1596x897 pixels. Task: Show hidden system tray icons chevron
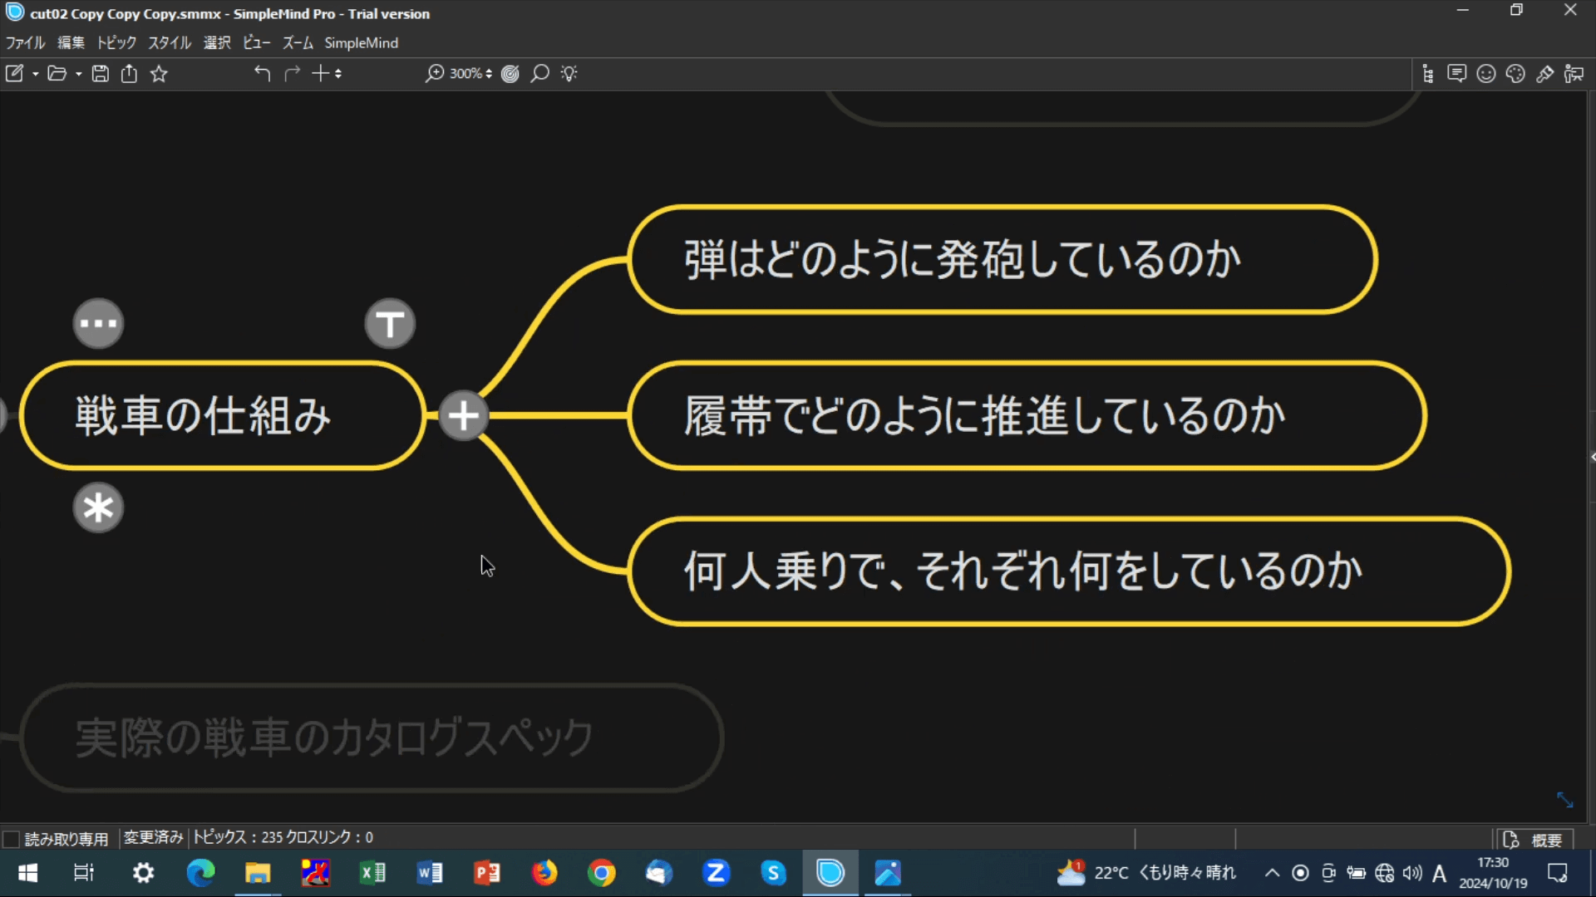tap(1272, 873)
